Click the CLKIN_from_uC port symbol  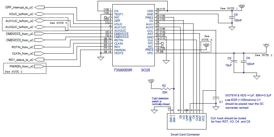pos(41,54)
